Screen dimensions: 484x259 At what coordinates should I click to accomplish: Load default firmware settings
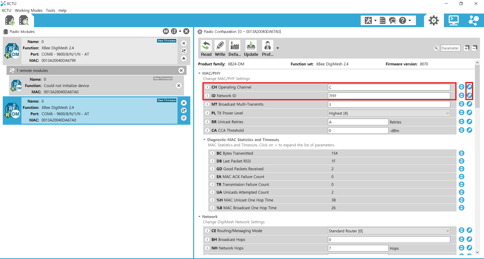click(235, 49)
